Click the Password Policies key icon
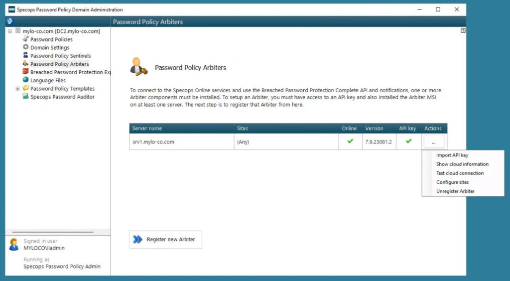 [26, 39]
